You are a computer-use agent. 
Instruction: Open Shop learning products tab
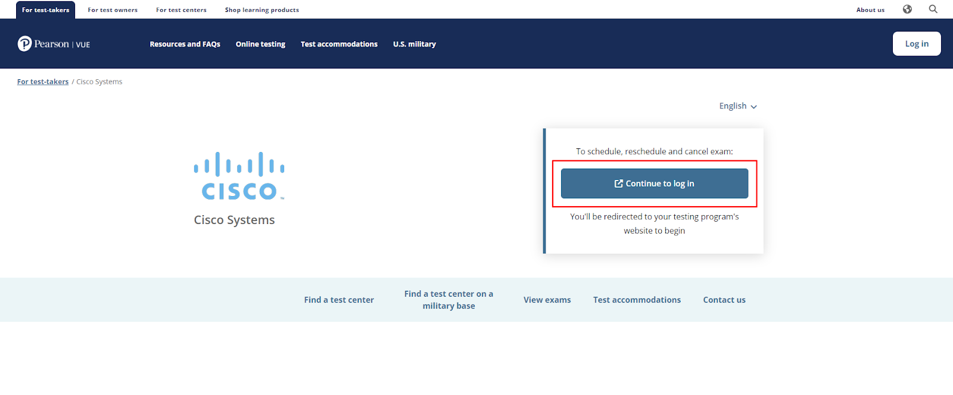(x=262, y=10)
